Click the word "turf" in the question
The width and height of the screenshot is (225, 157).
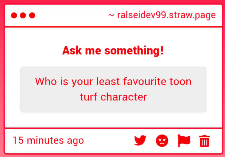coord(89,97)
